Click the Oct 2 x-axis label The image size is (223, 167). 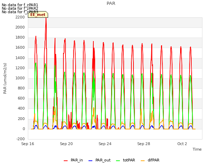182,144
